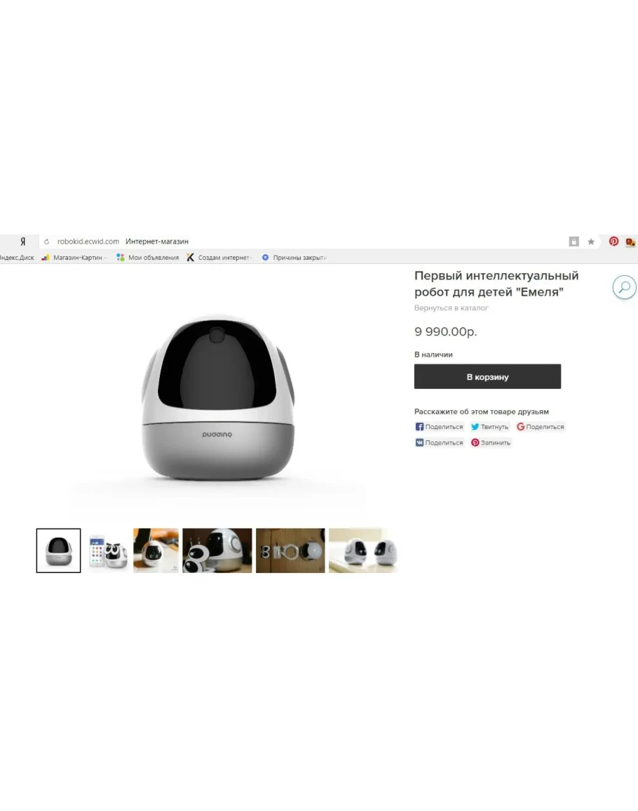Select thumbnail showing two robots on table
Screen dimensions: 638x811
pyautogui.click(x=363, y=550)
